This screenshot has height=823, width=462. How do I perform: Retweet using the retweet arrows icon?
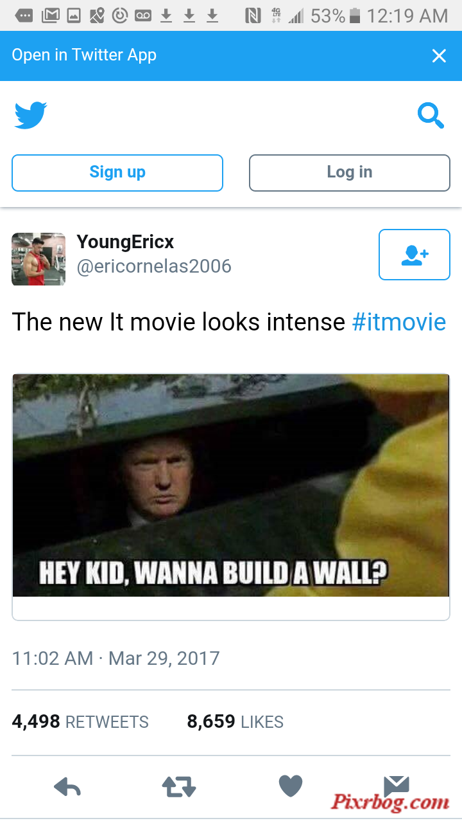coord(179,786)
